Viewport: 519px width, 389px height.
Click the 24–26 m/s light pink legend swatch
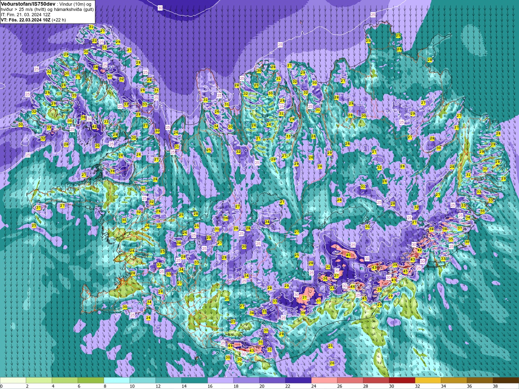[324, 380]
